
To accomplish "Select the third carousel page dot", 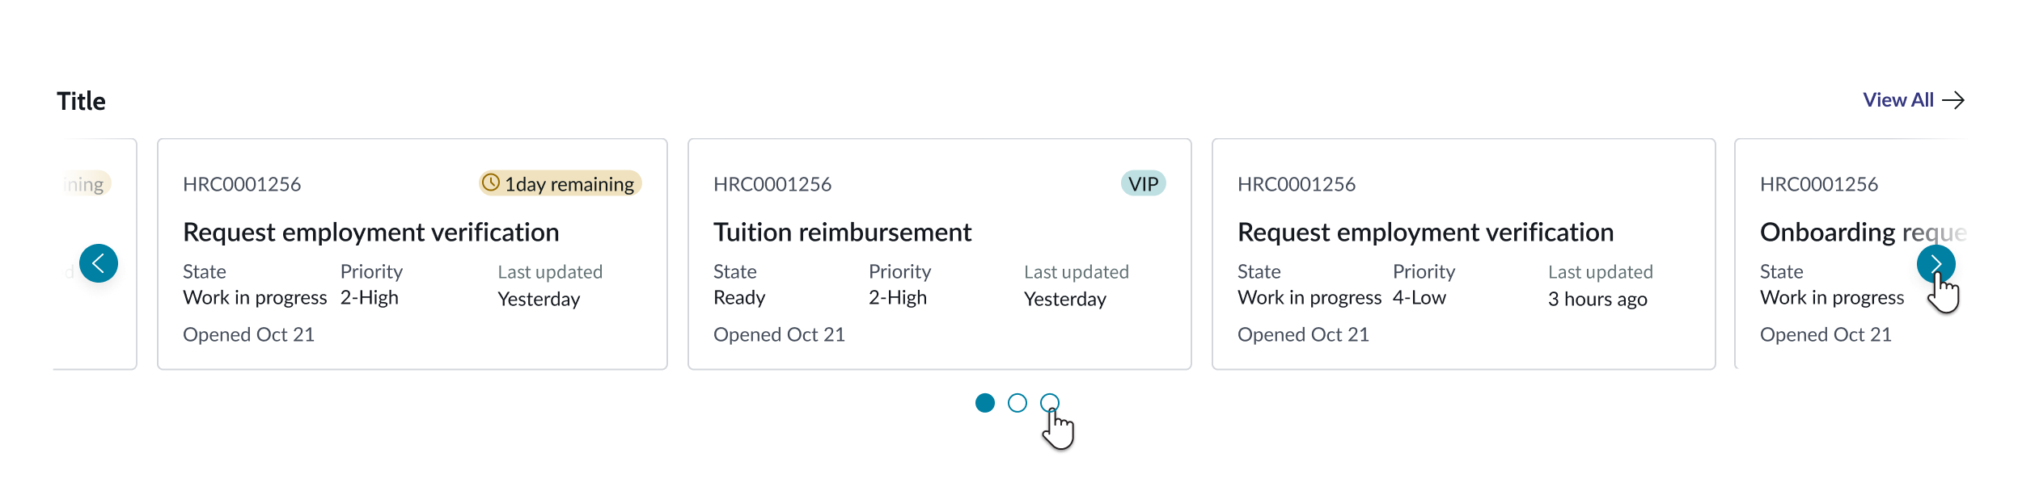I will tap(1049, 402).
